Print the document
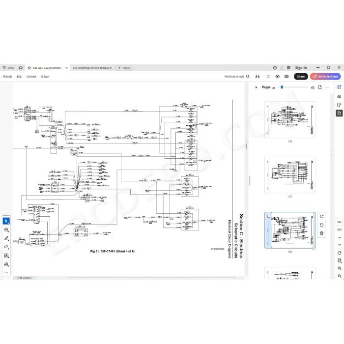Screen dimensions: 344x344 287,76
